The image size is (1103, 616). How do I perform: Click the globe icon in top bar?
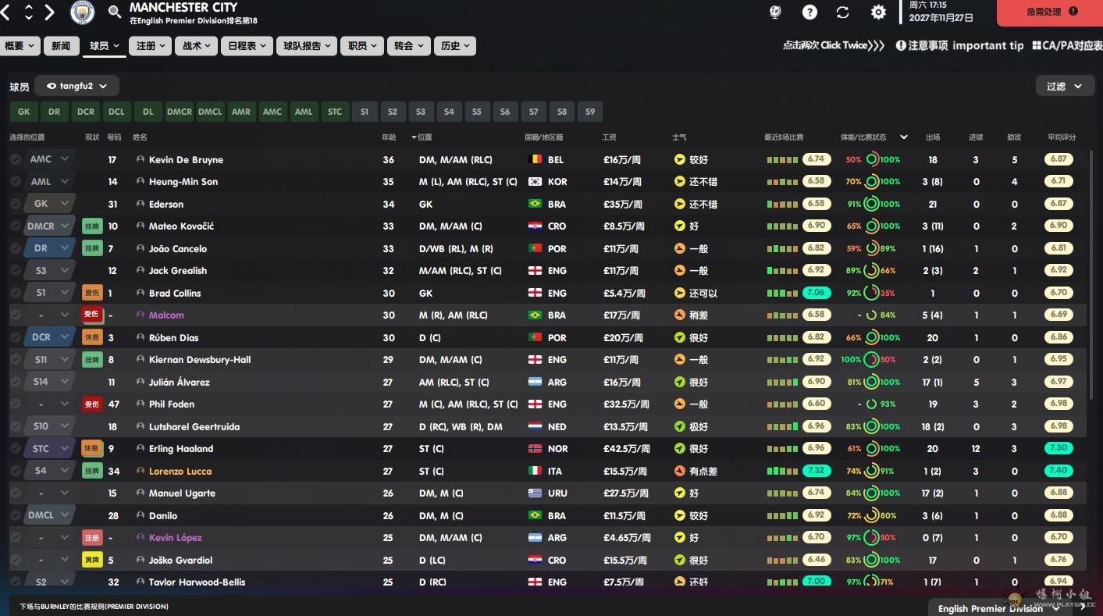[x=775, y=12]
